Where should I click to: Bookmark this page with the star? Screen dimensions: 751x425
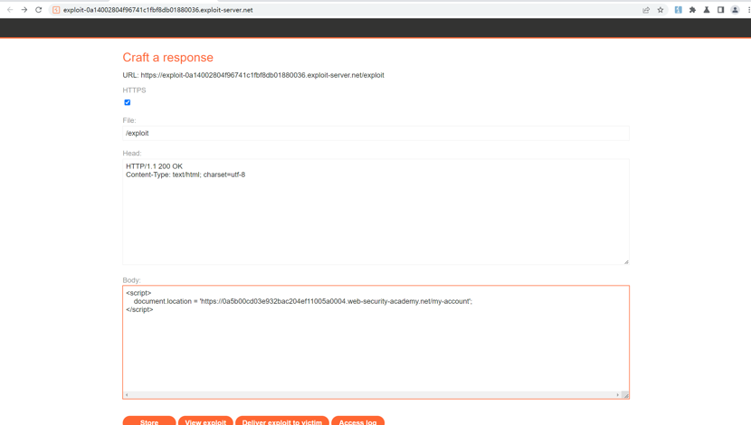[x=661, y=10]
